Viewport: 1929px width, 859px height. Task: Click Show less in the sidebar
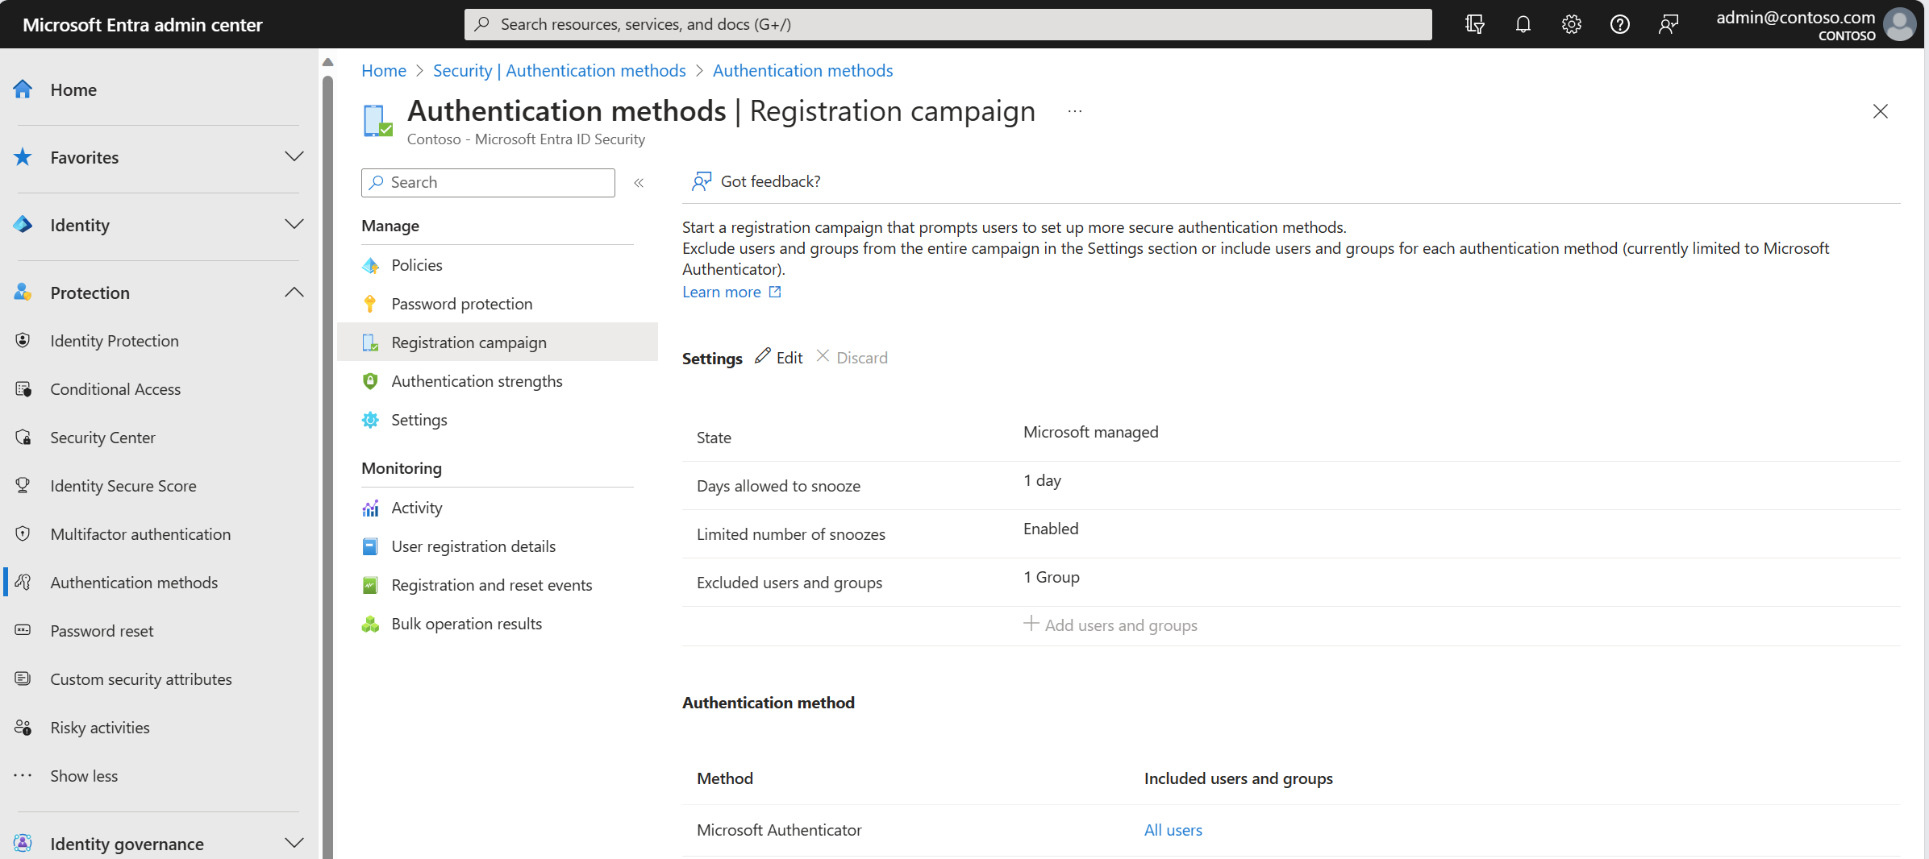coord(84,775)
